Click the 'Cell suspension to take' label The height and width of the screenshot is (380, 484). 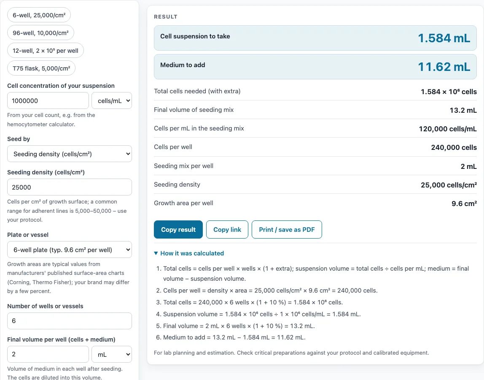point(195,36)
